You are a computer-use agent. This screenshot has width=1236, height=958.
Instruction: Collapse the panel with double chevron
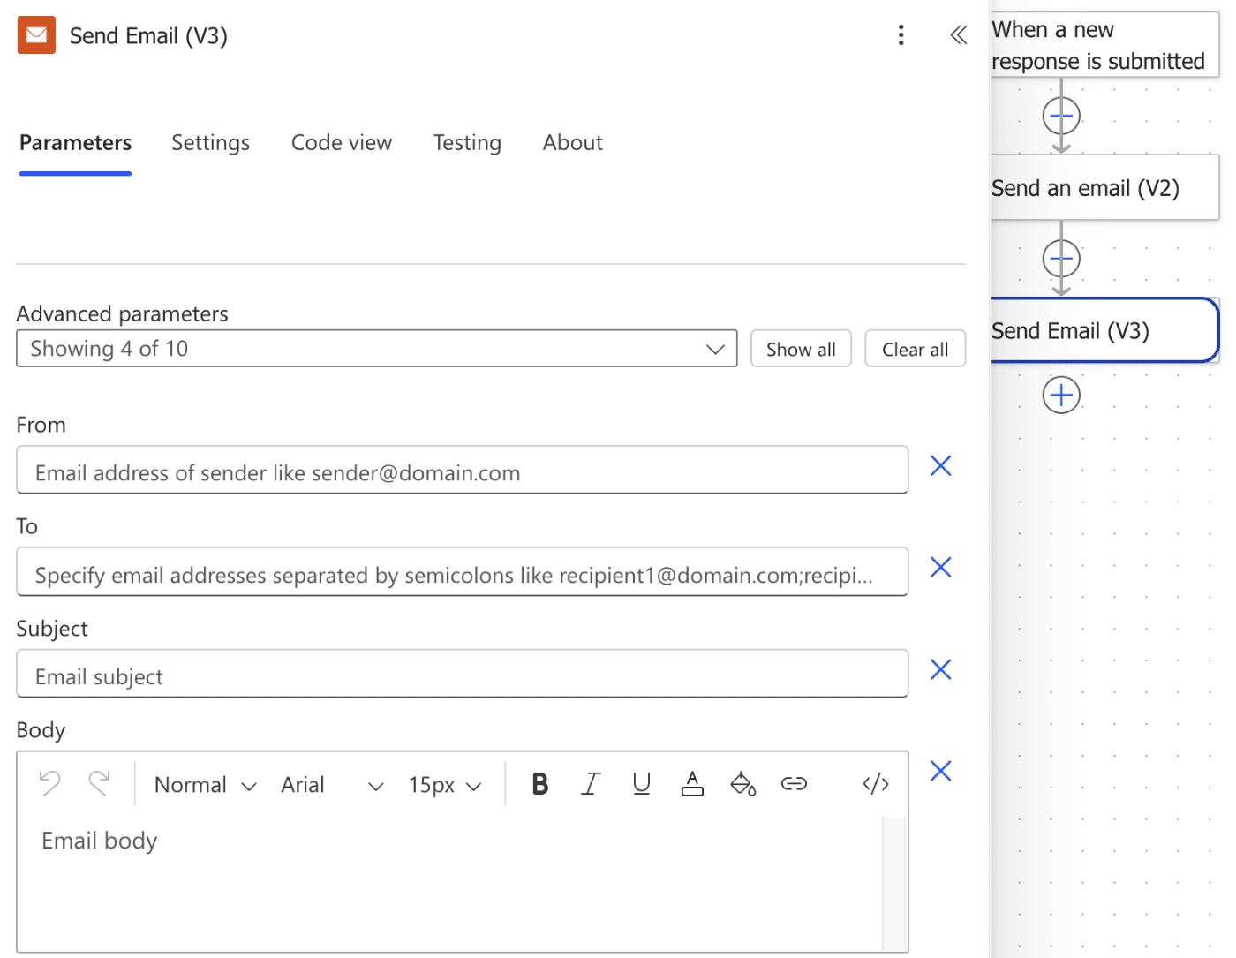[959, 35]
